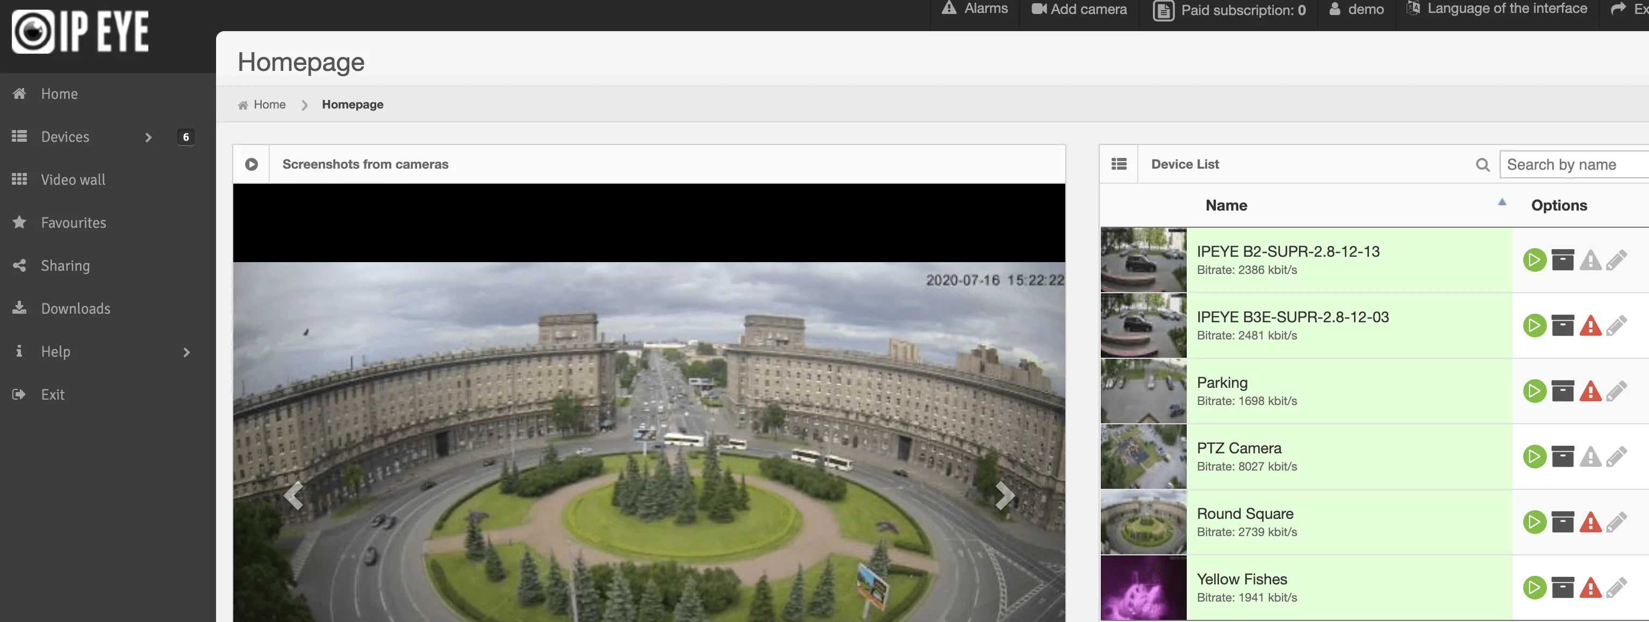This screenshot has width=1649, height=622.
Task: Open the Round Square thumbnail
Action: click(1143, 522)
